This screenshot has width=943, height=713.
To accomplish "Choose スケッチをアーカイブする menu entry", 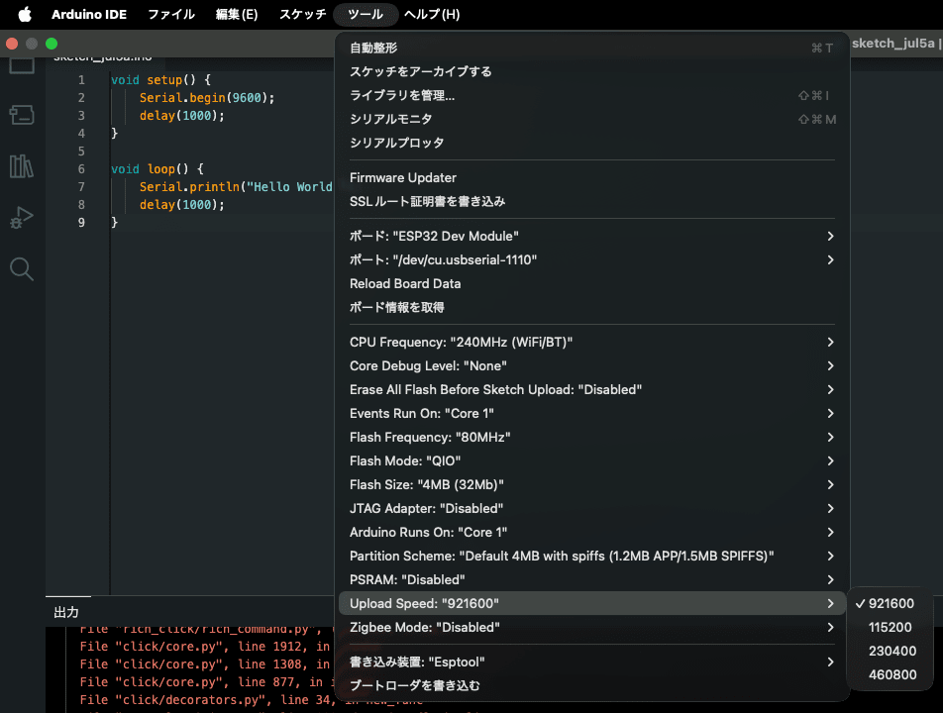I will pos(592,71).
